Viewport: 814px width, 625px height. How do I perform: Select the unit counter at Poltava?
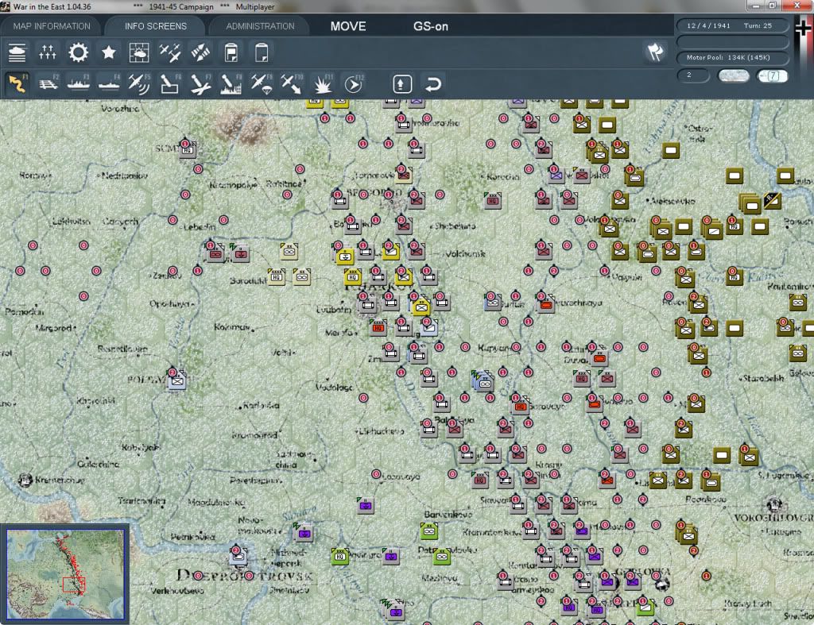point(177,380)
